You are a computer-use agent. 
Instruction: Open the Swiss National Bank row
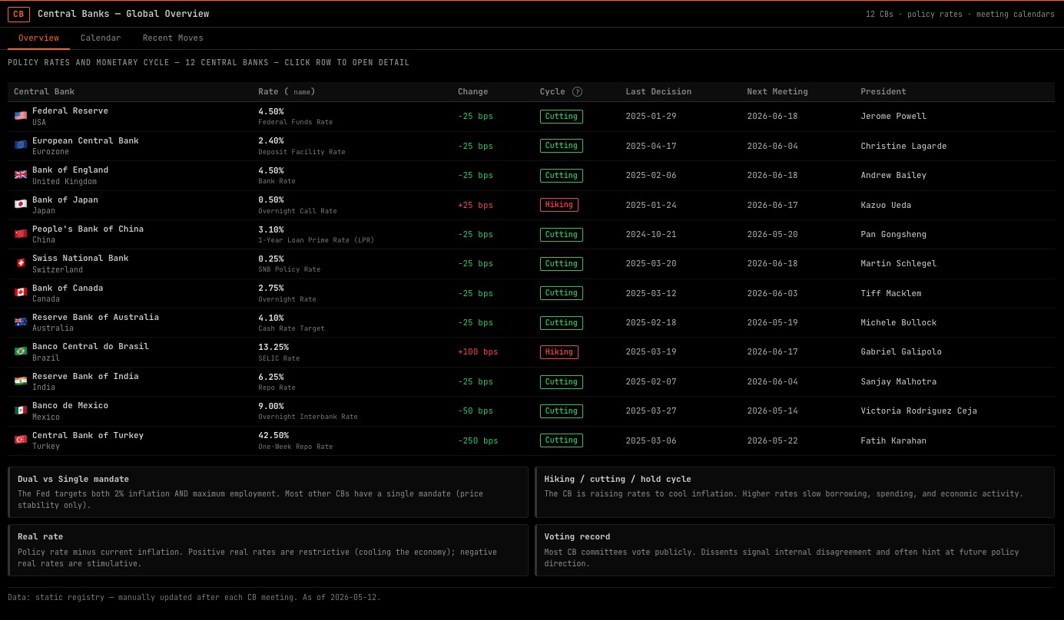[x=531, y=264]
